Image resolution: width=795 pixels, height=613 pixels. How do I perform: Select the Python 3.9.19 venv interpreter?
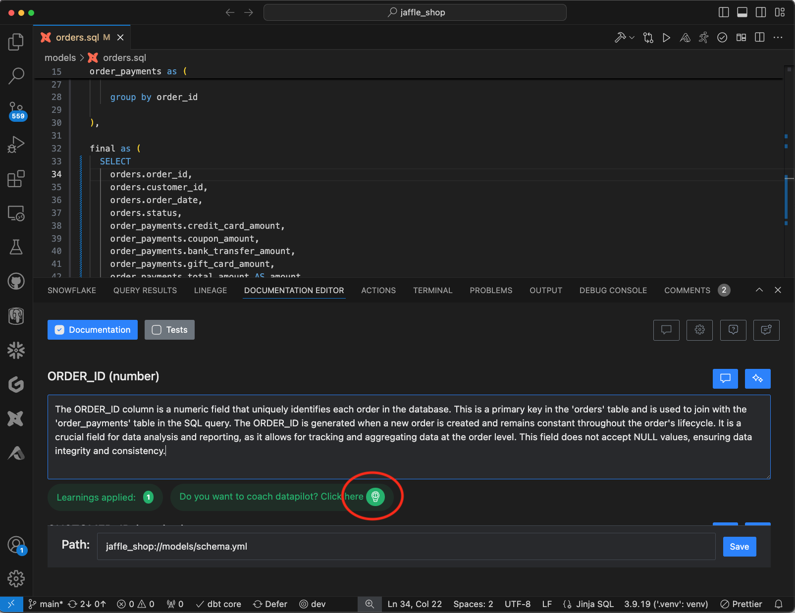(666, 604)
